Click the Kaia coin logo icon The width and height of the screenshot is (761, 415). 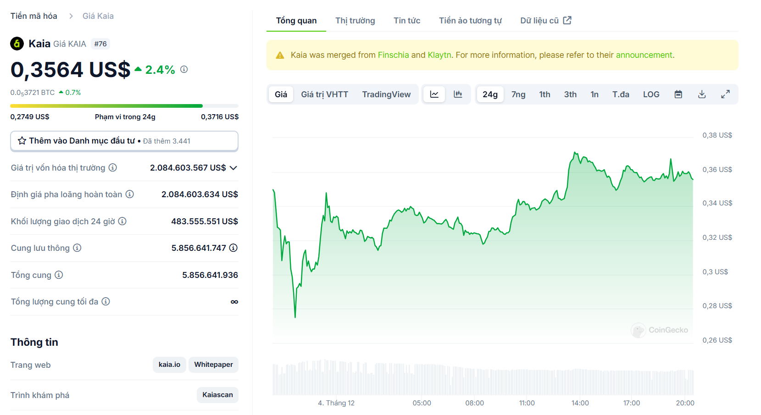(17, 44)
